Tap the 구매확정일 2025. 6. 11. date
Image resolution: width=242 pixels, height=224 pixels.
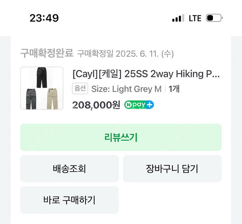tap(125, 54)
